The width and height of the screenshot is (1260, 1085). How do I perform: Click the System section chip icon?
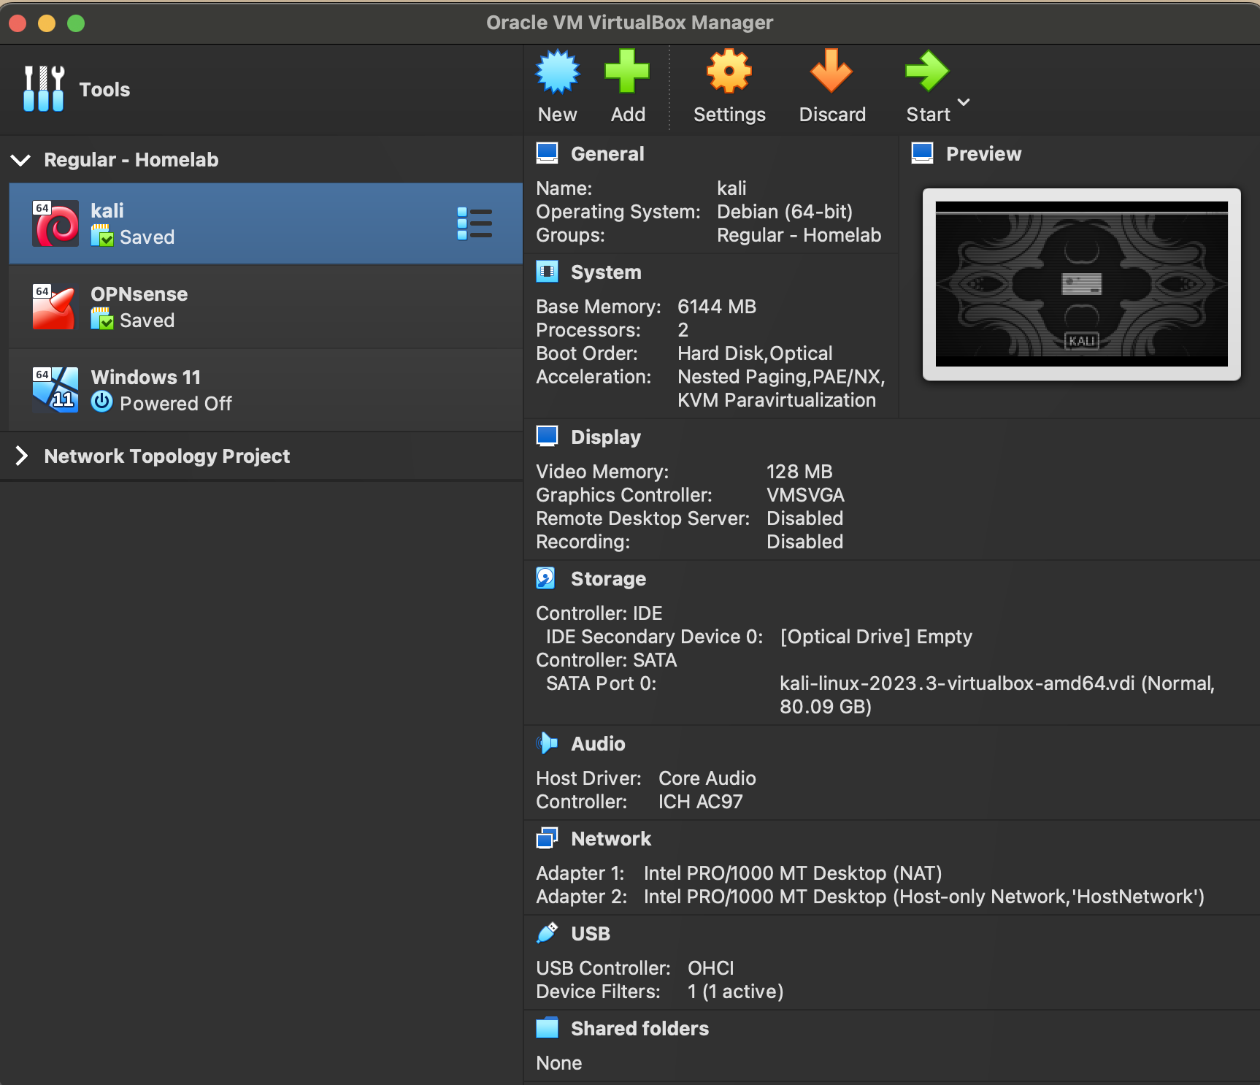[x=547, y=272]
